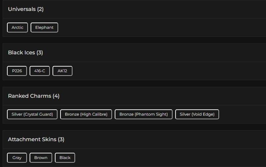
Task: Pick the Gray attachment skin
Action: click(x=17, y=158)
